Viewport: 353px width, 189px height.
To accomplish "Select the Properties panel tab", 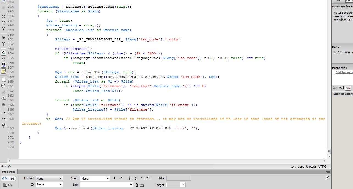I will [x=9, y=172].
